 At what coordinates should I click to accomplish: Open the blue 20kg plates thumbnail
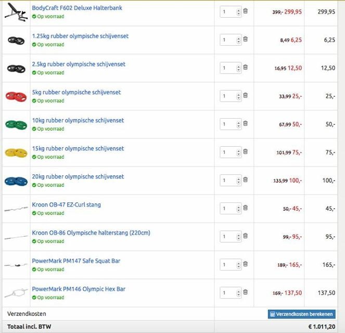16,181
